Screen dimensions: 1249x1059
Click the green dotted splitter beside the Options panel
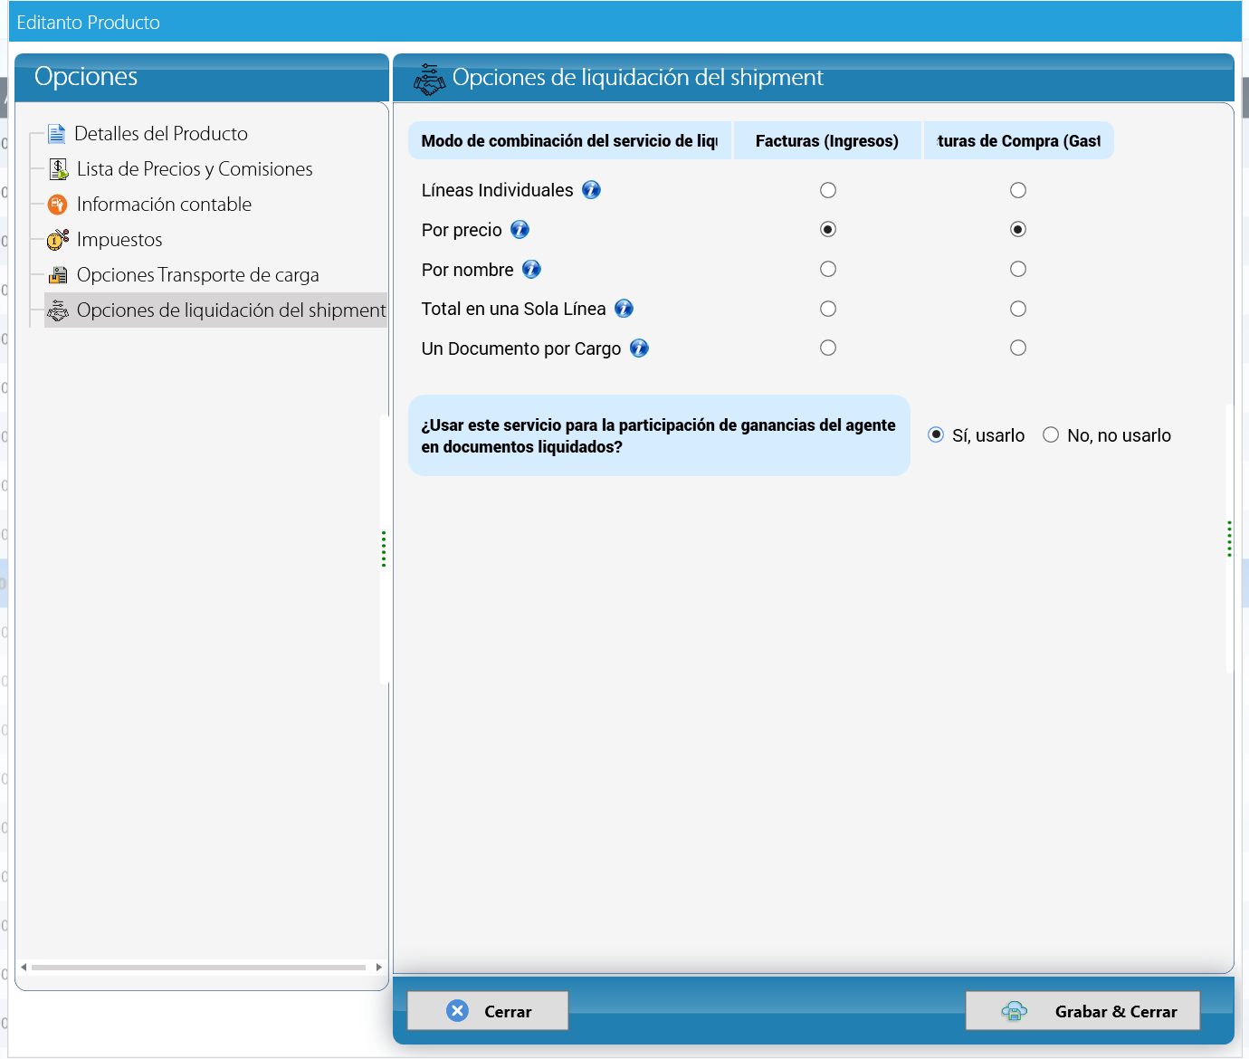pyautogui.click(x=384, y=549)
